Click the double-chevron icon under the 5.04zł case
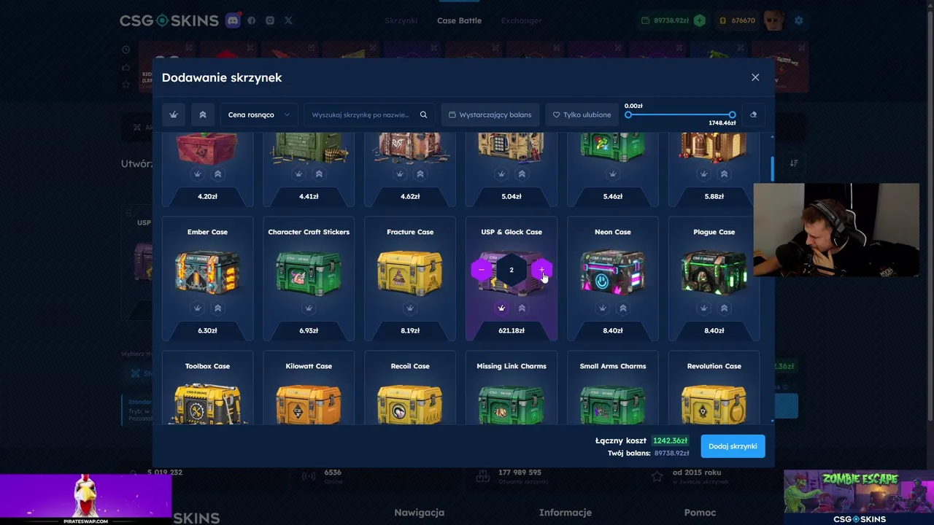The width and height of the screenshot is (934, 525). coord(522,174)
